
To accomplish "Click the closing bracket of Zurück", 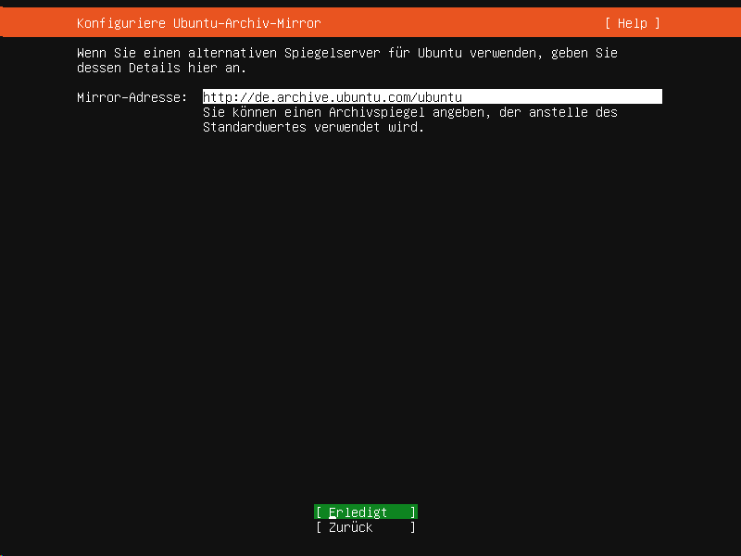I will tap(413, 527).
